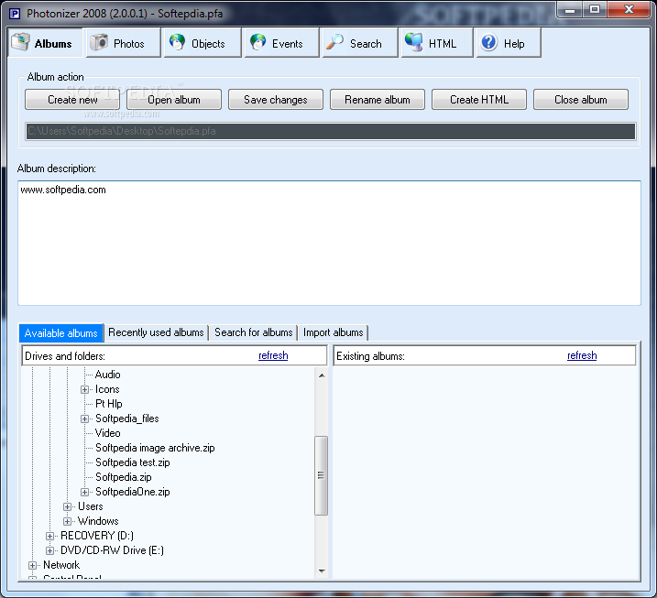
Task: Switch to the Objects tab
Action: 203,43
